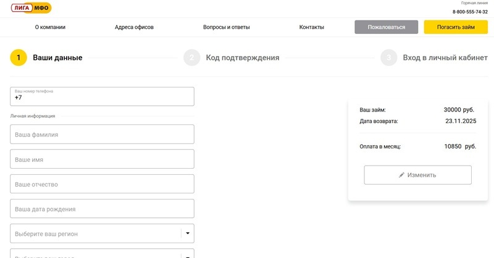
Task: Click the Изменить loan button
Action: tap(418, 175)
